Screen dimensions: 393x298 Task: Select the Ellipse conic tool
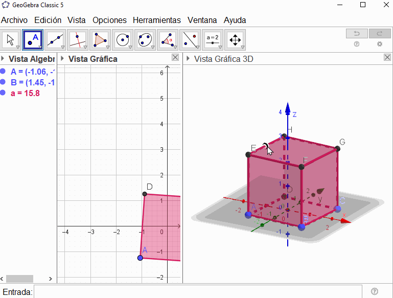pos(145,40)
